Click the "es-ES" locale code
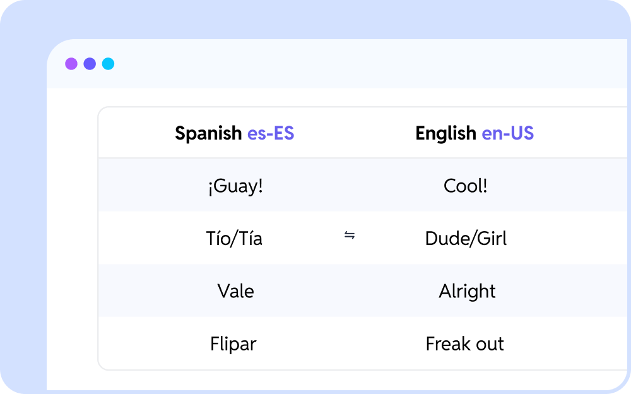This screenshot has width=631, height=394. (x=271, y=133)
